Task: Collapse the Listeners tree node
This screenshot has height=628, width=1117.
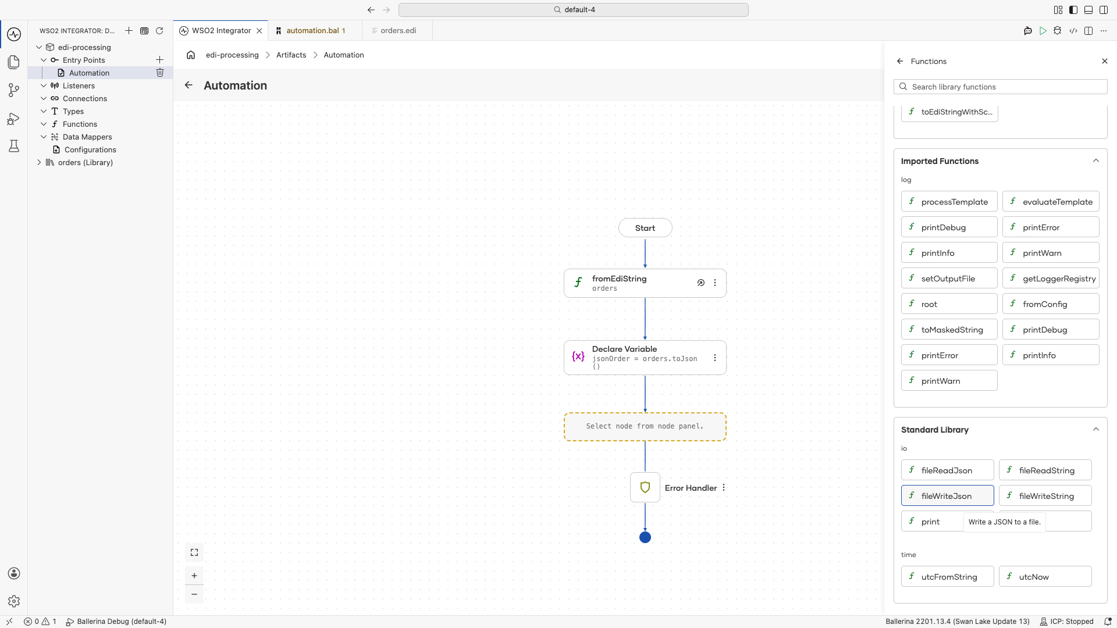Action: coord(44,86)
